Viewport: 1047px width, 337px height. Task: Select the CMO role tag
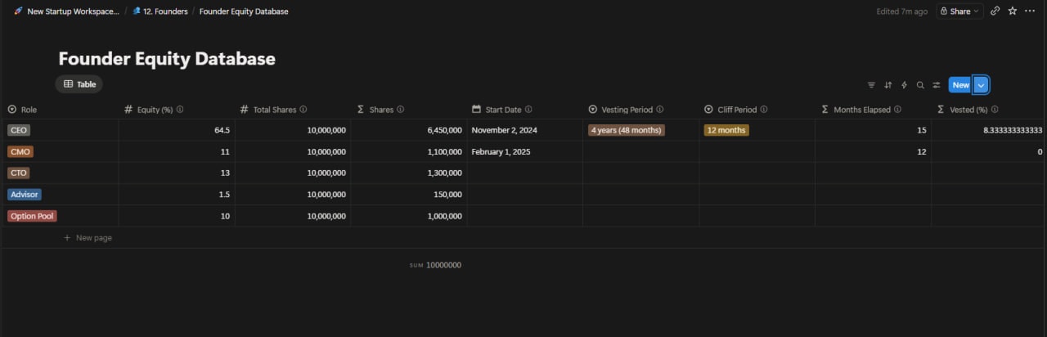20,151
